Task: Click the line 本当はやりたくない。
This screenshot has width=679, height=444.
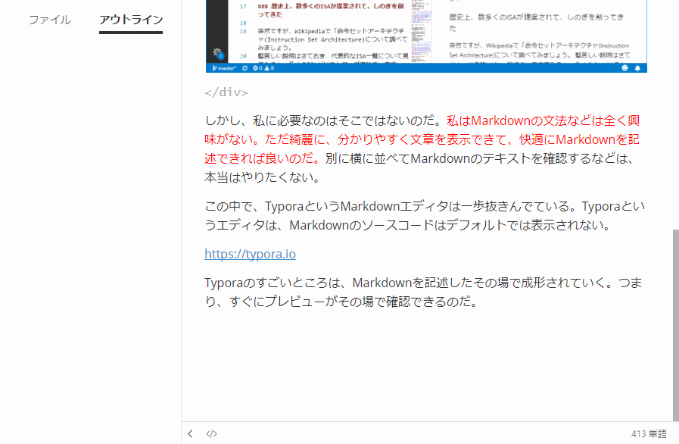Action: pyautogui.click(x=263, y=178)
